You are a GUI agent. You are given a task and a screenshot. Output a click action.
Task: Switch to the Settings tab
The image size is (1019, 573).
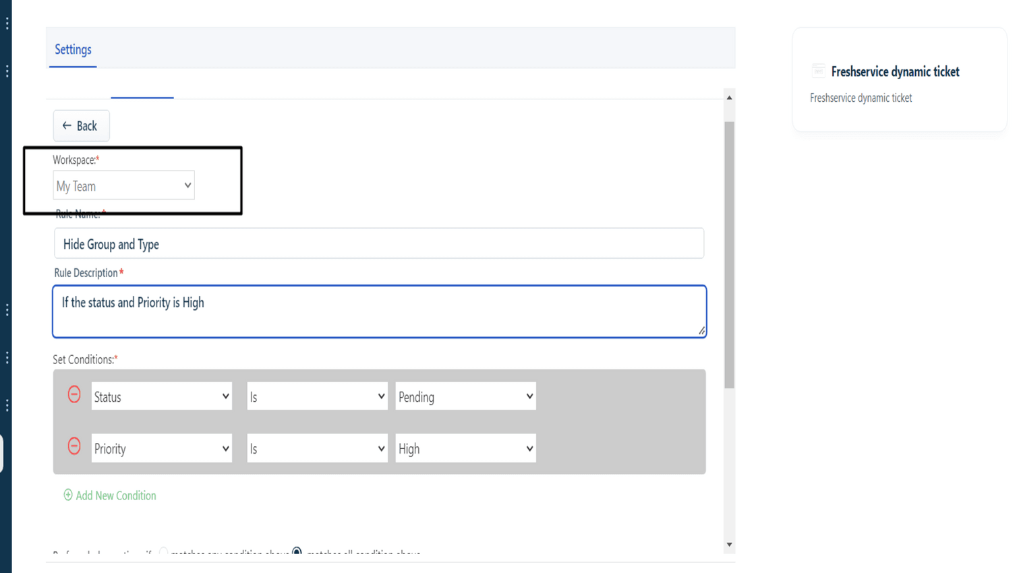point(72,49)
